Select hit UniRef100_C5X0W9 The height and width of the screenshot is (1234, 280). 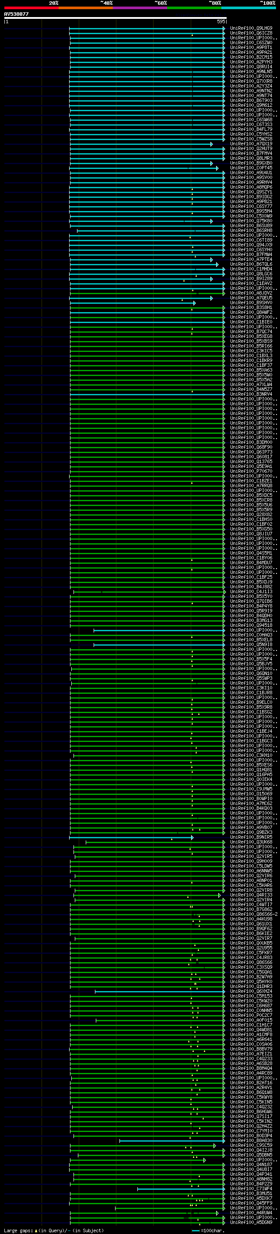coord(251,216)
